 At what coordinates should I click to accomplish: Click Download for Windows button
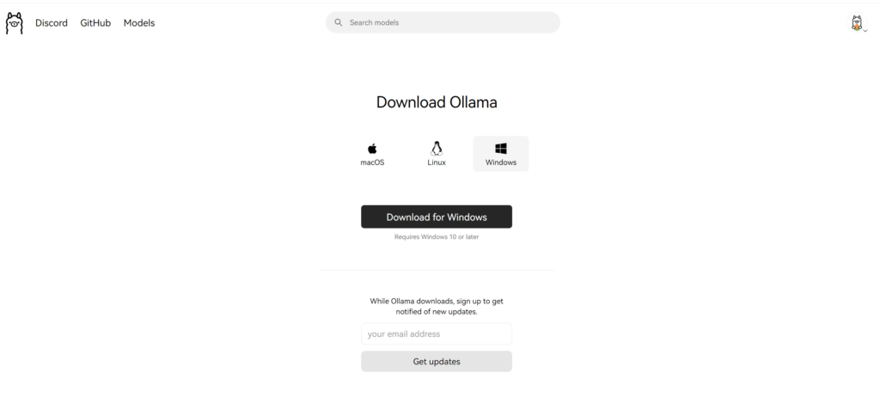click(x=437, y=217)
